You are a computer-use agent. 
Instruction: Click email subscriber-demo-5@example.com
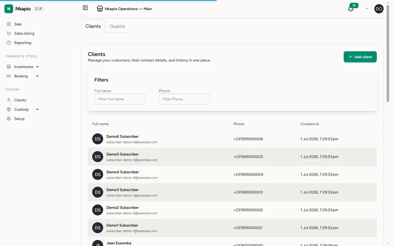tap(132, 160)
